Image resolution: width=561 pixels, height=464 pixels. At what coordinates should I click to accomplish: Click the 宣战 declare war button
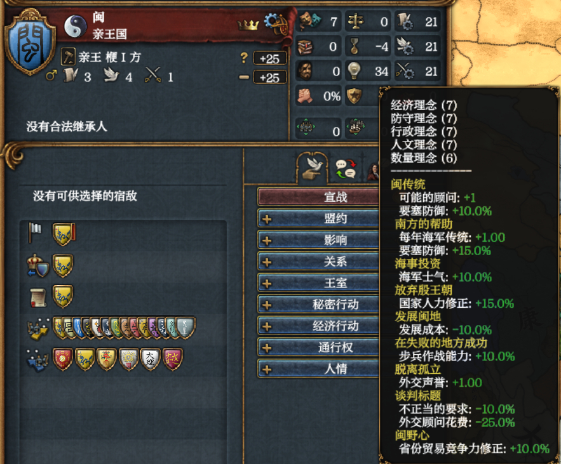[318, 197]
